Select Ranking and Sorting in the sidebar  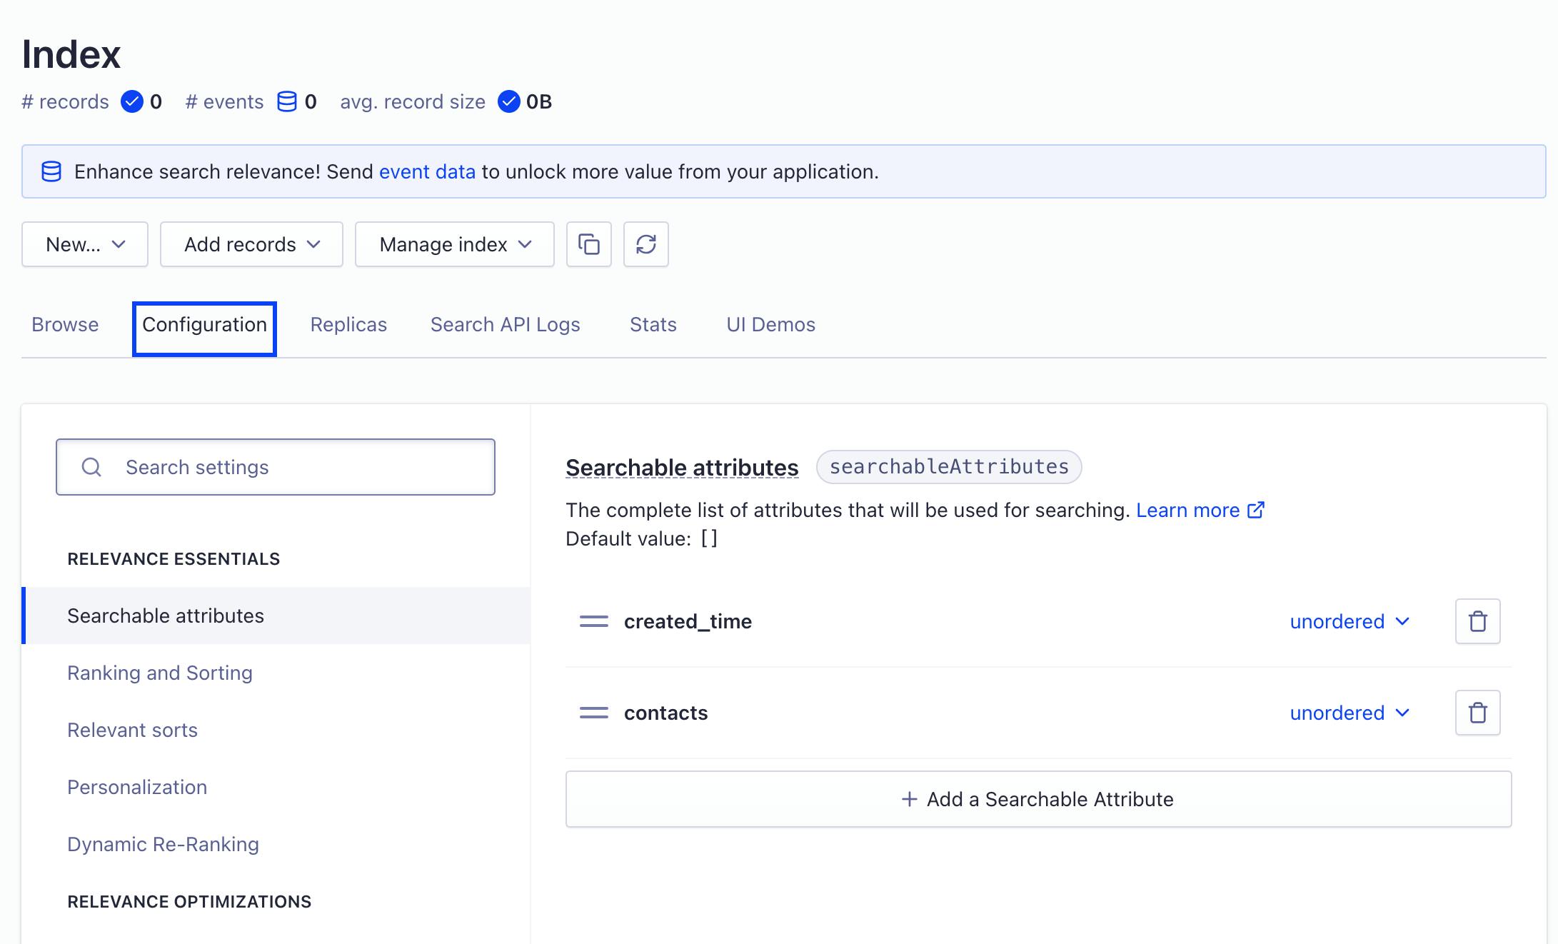pyautogui.click(x=160, y=673)
